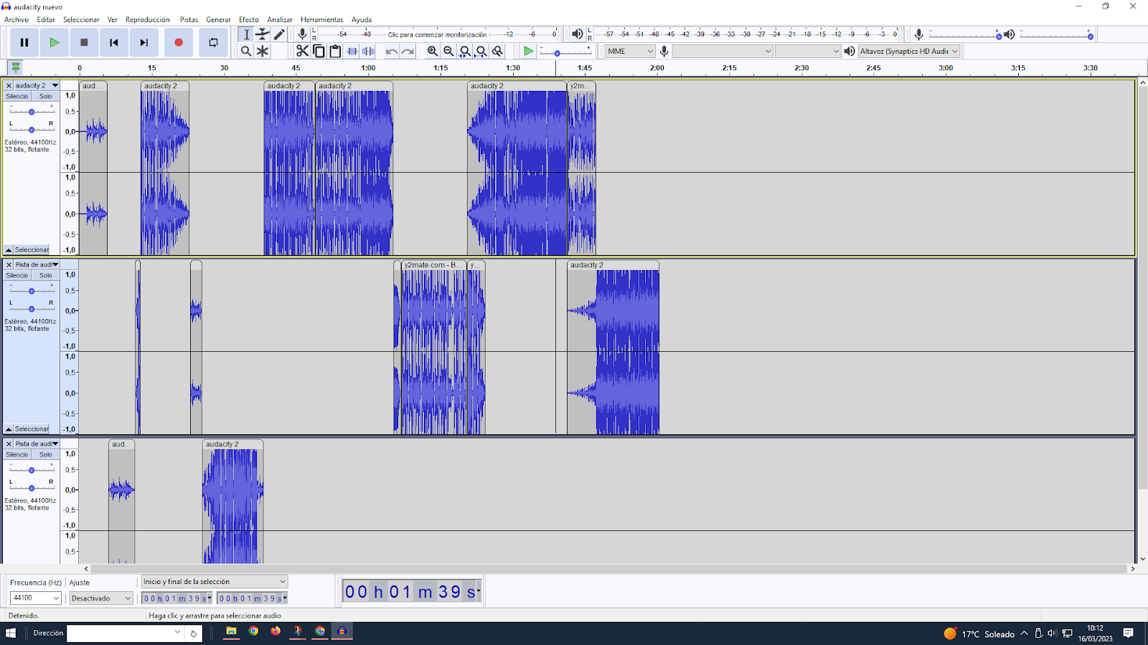Select the Zoom magnifier tool

pos(246,51)
